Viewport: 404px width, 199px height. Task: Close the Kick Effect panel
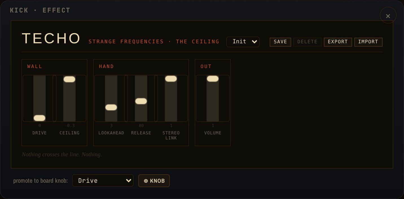pyautogui.click(x=388, y=16)
